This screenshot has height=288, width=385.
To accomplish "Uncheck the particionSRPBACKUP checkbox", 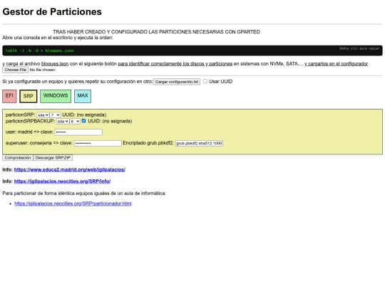I will (x=83, y=121).
